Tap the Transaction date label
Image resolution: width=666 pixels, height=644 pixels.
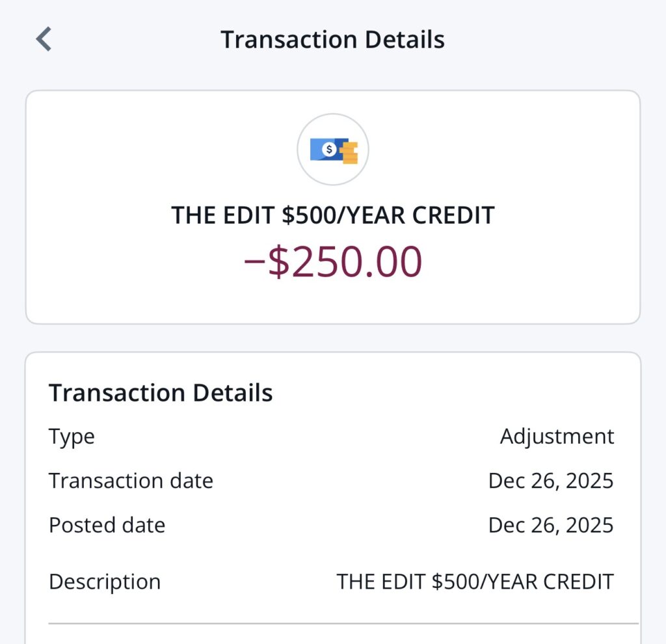[131, 481]
